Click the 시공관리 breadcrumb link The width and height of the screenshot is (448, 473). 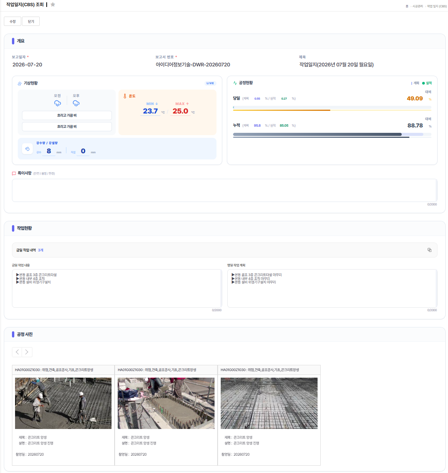418,6
